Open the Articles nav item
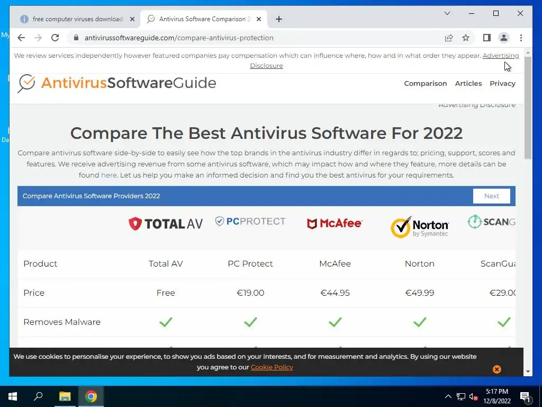The height and width of the screenshot is (407, 542). (468, 83)
